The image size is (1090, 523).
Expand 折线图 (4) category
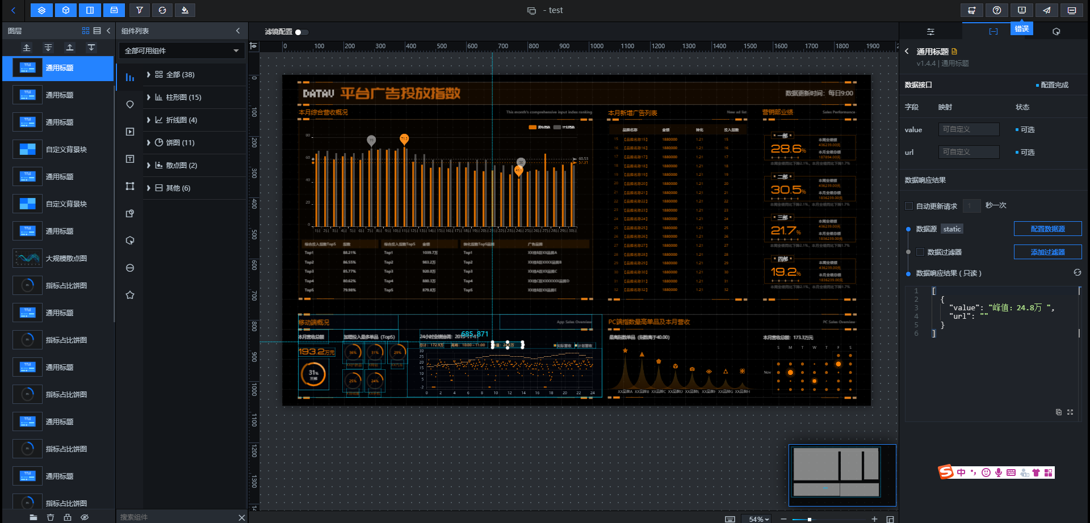pyautogui.click(x=194, y=120)
